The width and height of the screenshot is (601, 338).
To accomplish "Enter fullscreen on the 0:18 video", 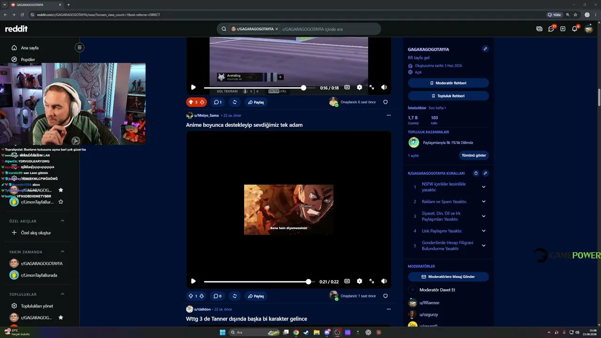I will [x=371, y=87].
